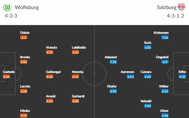Click Camara's 6.69 rating badge
Image resolution: width=189 pixels, height=118 pixels.
tap(148, 77)
